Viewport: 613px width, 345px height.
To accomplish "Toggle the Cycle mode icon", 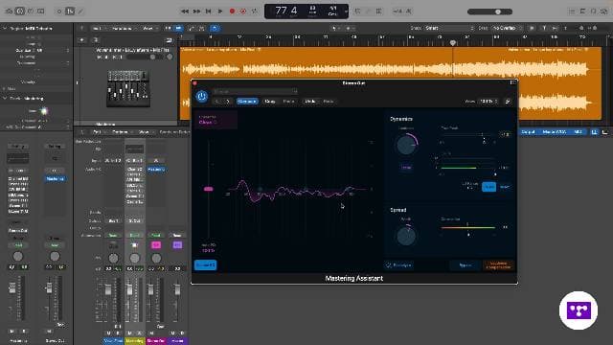I will pos(255,11).
